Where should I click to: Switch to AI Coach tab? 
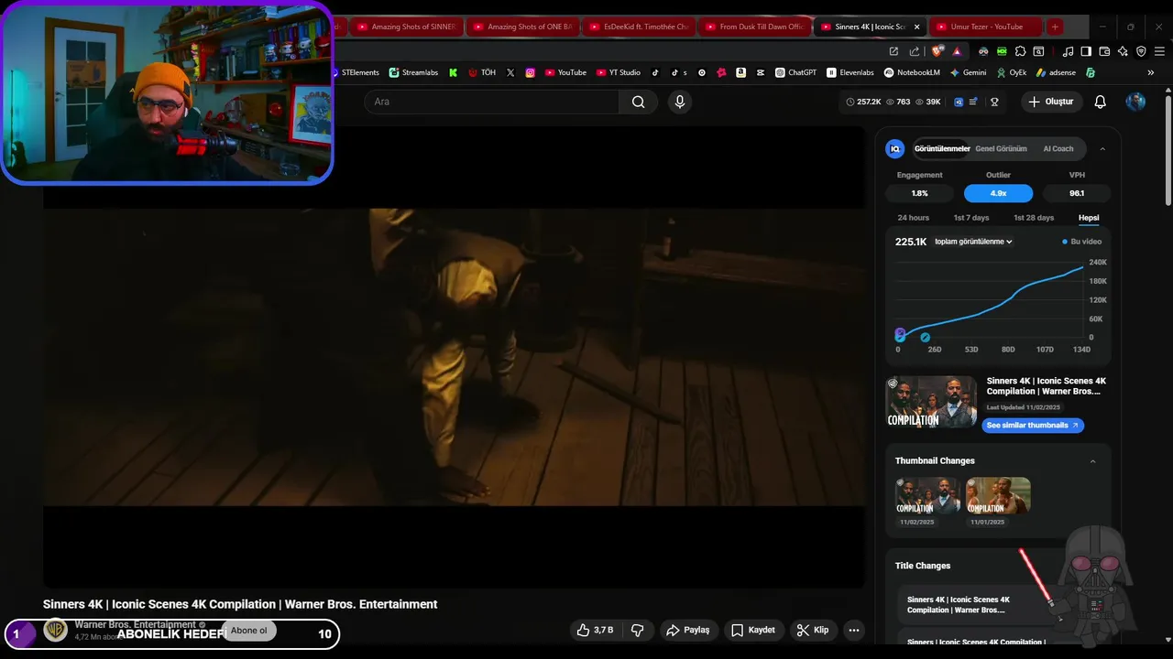click(1058, 148)
